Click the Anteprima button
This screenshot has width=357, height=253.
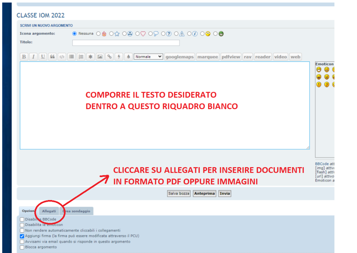(205, 194)
